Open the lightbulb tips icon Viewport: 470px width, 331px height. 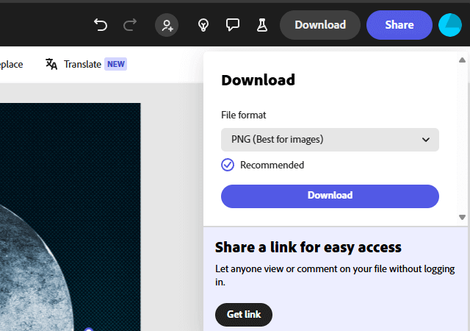pyautogui.click(x=203, y=25)
